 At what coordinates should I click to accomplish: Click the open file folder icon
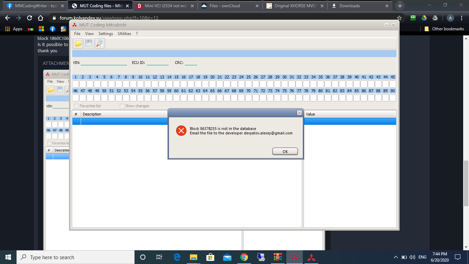coord(78,43)
